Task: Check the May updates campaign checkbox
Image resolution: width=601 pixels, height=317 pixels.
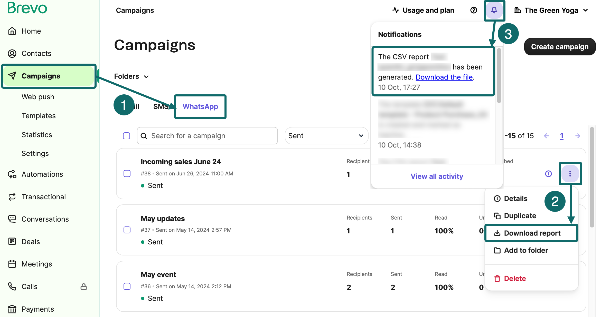Action: 127,230
